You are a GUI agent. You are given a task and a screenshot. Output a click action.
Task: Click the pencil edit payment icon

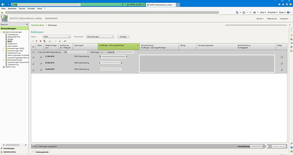click(x=33, y=41)
